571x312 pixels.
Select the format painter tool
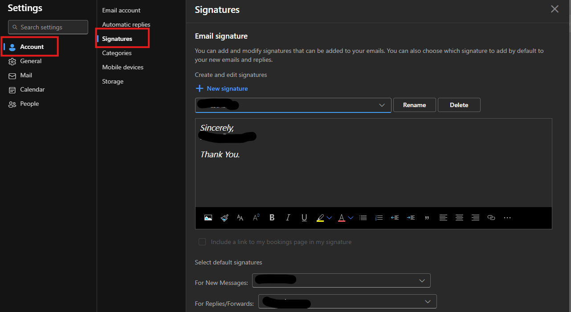[x=224, y=218]
